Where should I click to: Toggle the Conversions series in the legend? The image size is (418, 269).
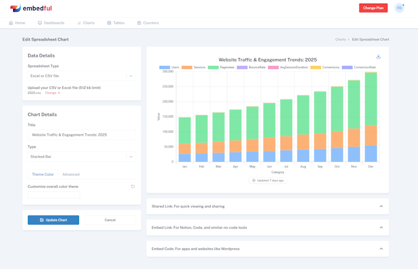point(325,67)
